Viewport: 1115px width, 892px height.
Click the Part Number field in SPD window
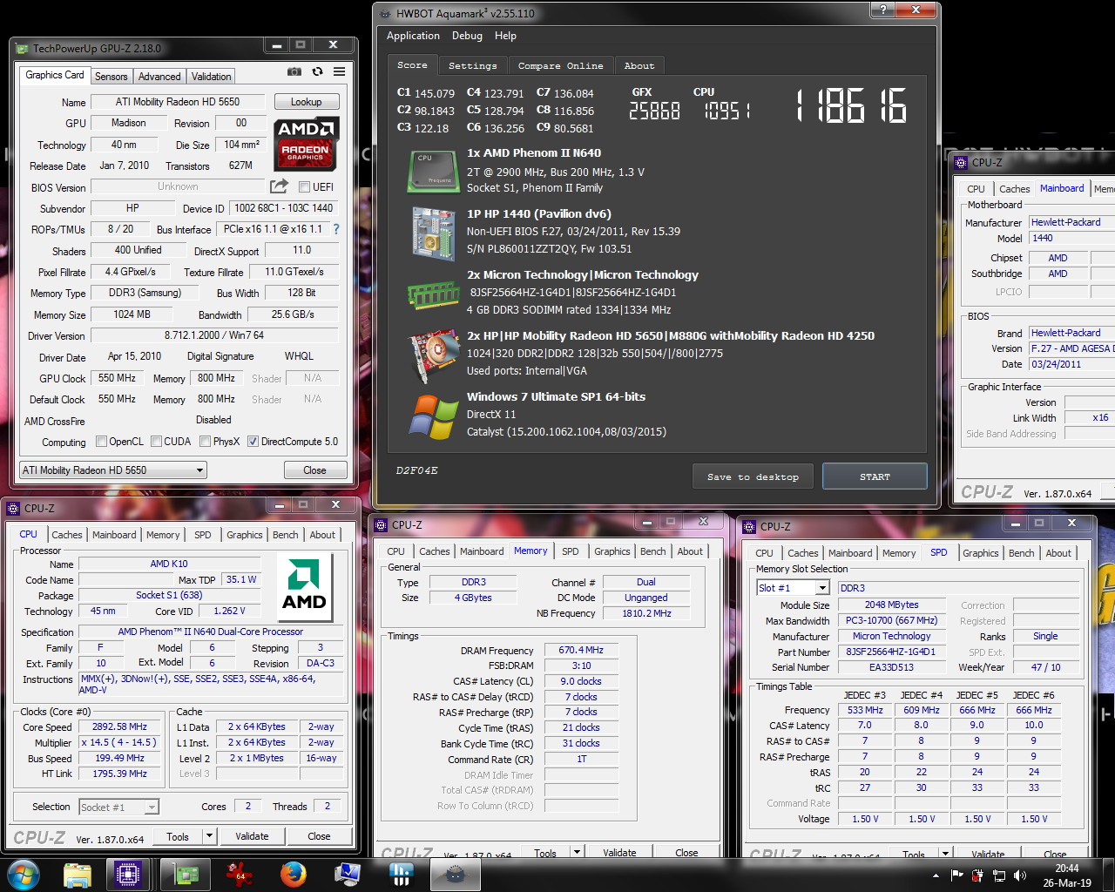890,652
